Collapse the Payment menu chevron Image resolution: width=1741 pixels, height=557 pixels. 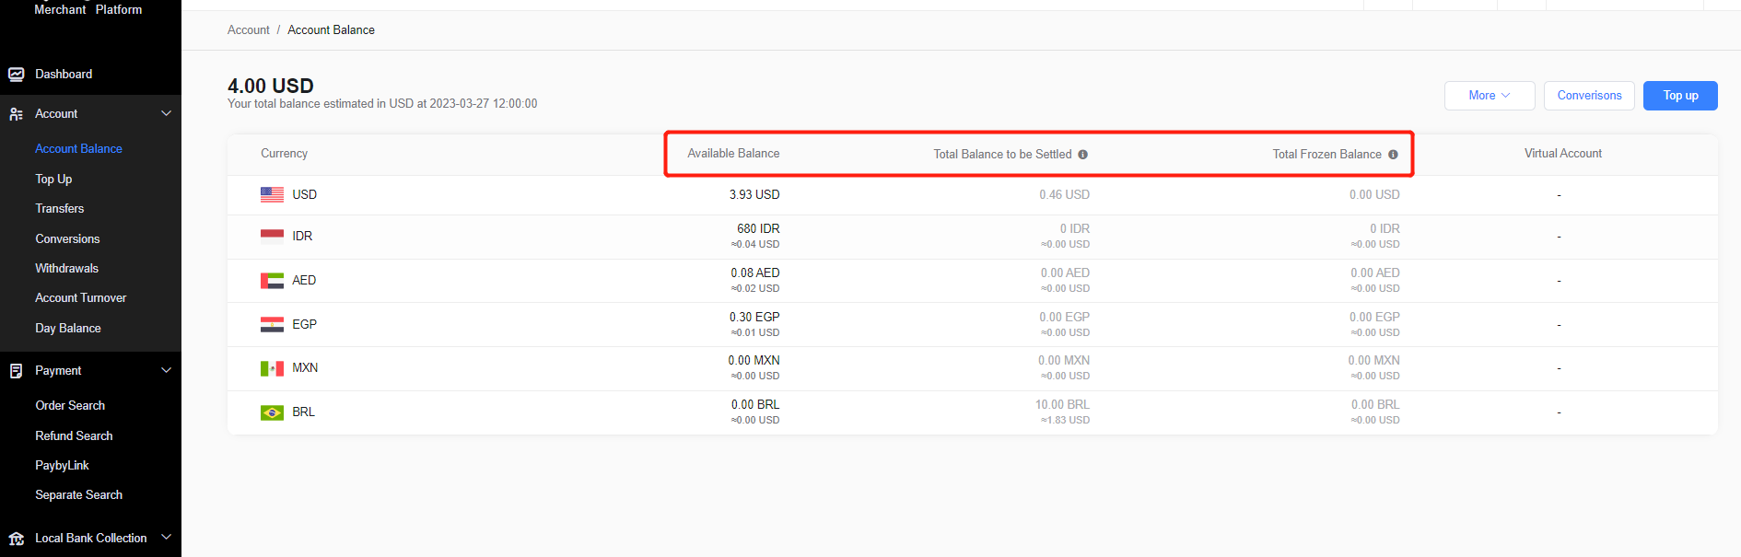click(x=167, y=371)
